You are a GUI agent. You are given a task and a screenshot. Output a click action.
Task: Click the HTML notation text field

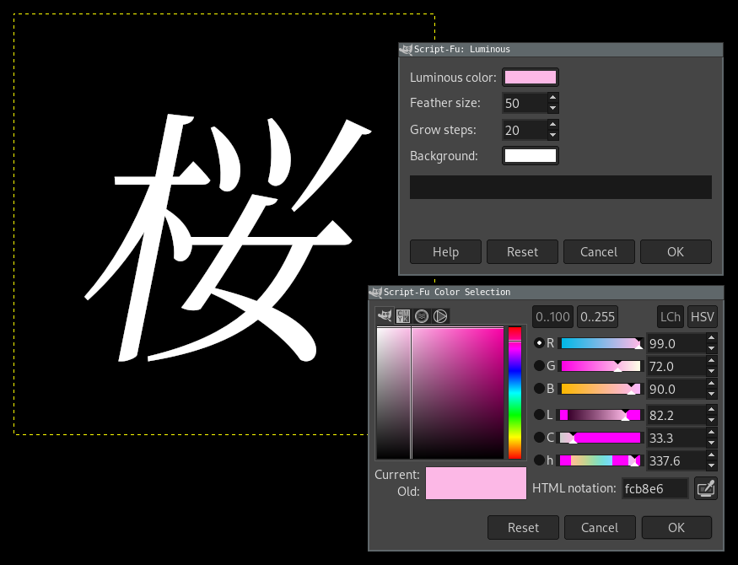click(655, 488)
